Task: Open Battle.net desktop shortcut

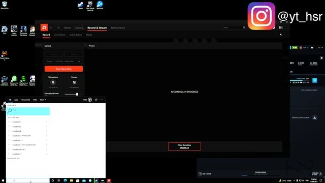Action: (100, 5)
